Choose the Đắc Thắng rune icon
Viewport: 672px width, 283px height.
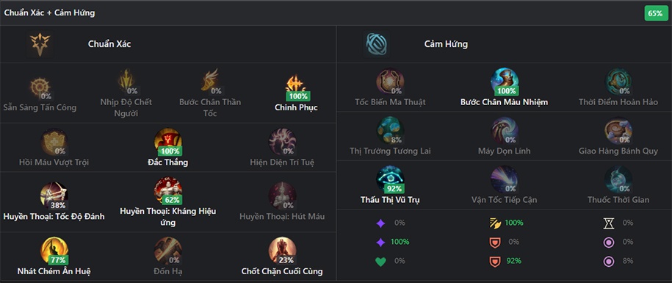tap(168, 142)
